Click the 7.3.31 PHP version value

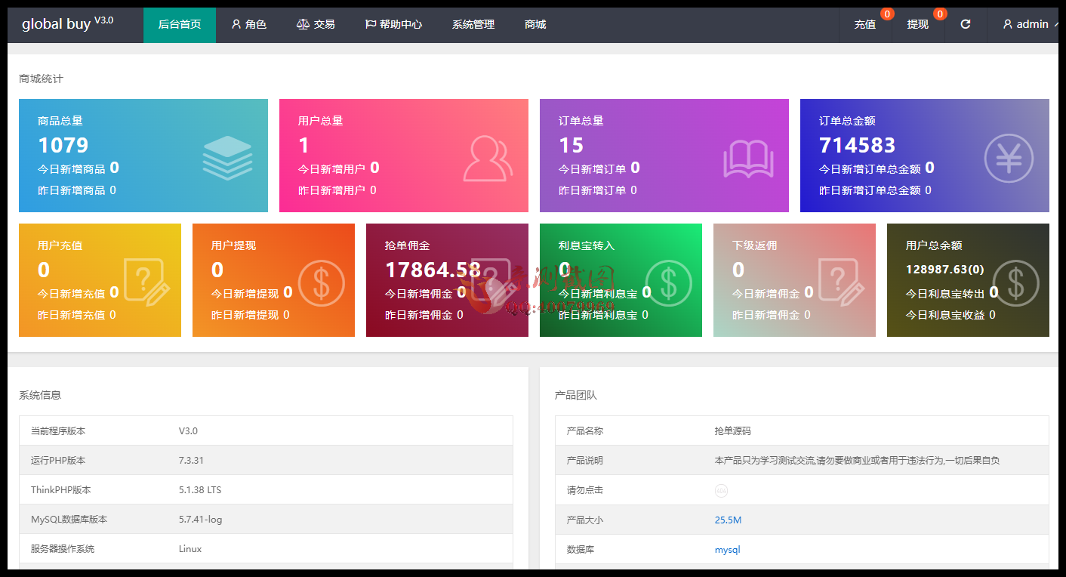[192, 461]
